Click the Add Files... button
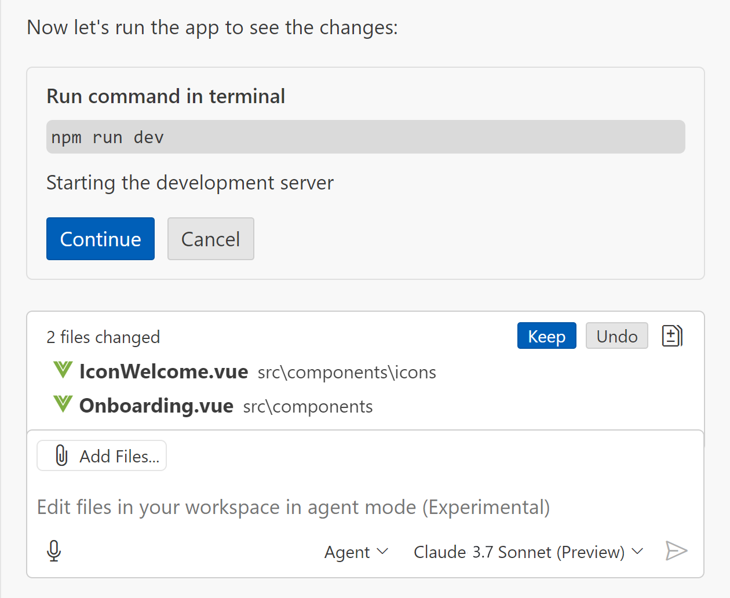Viewport: 730px width, 598px height. pyautogui.click(x=102, y=456)
